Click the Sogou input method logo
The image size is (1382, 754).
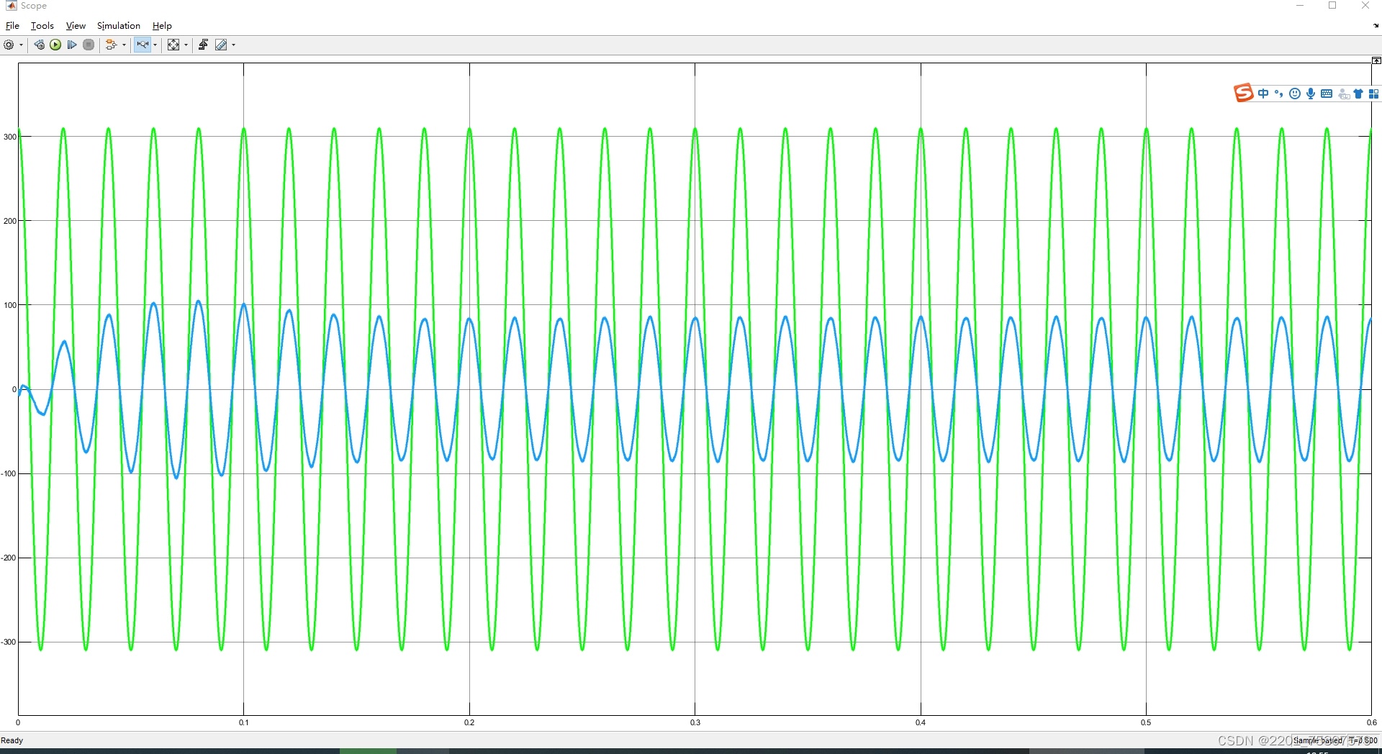click(x=1243, y=94)
